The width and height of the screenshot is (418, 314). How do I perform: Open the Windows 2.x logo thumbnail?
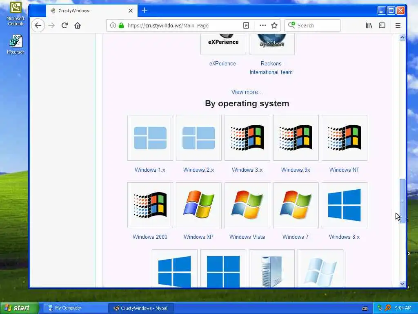(199, 138)
